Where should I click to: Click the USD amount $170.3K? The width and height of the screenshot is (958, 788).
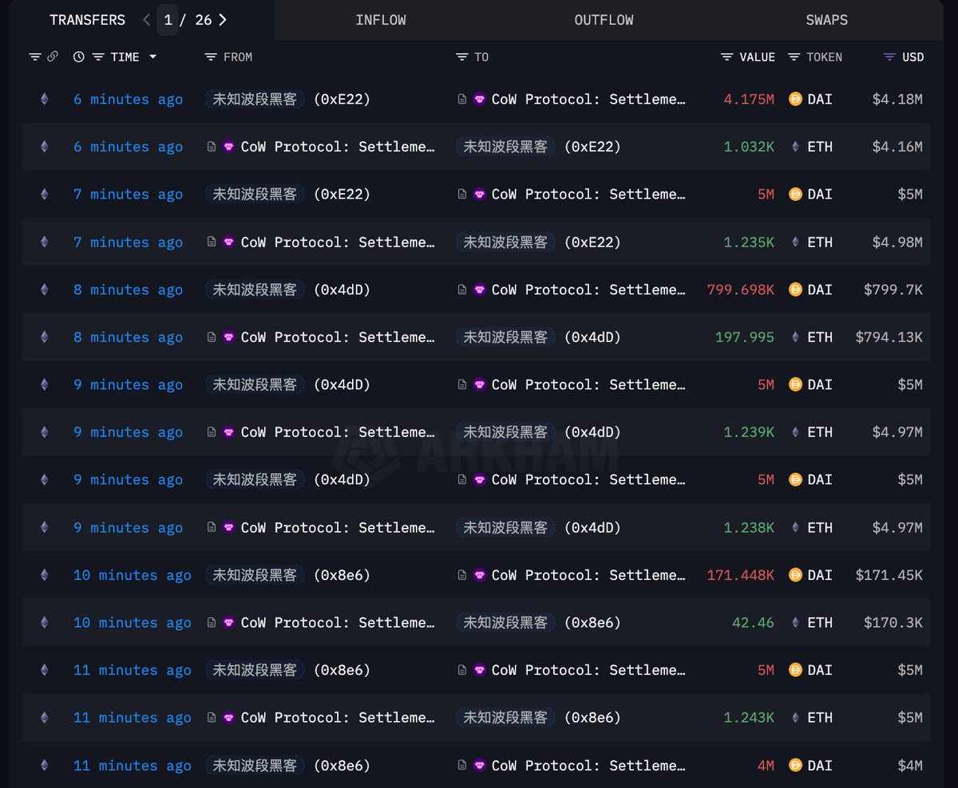point(893,622)
